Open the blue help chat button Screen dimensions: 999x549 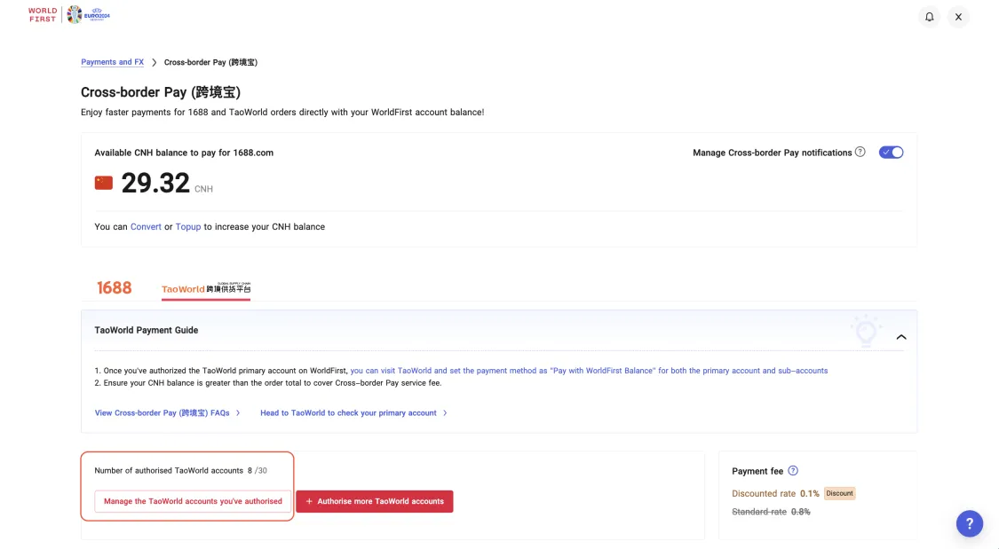pos(969,523)
